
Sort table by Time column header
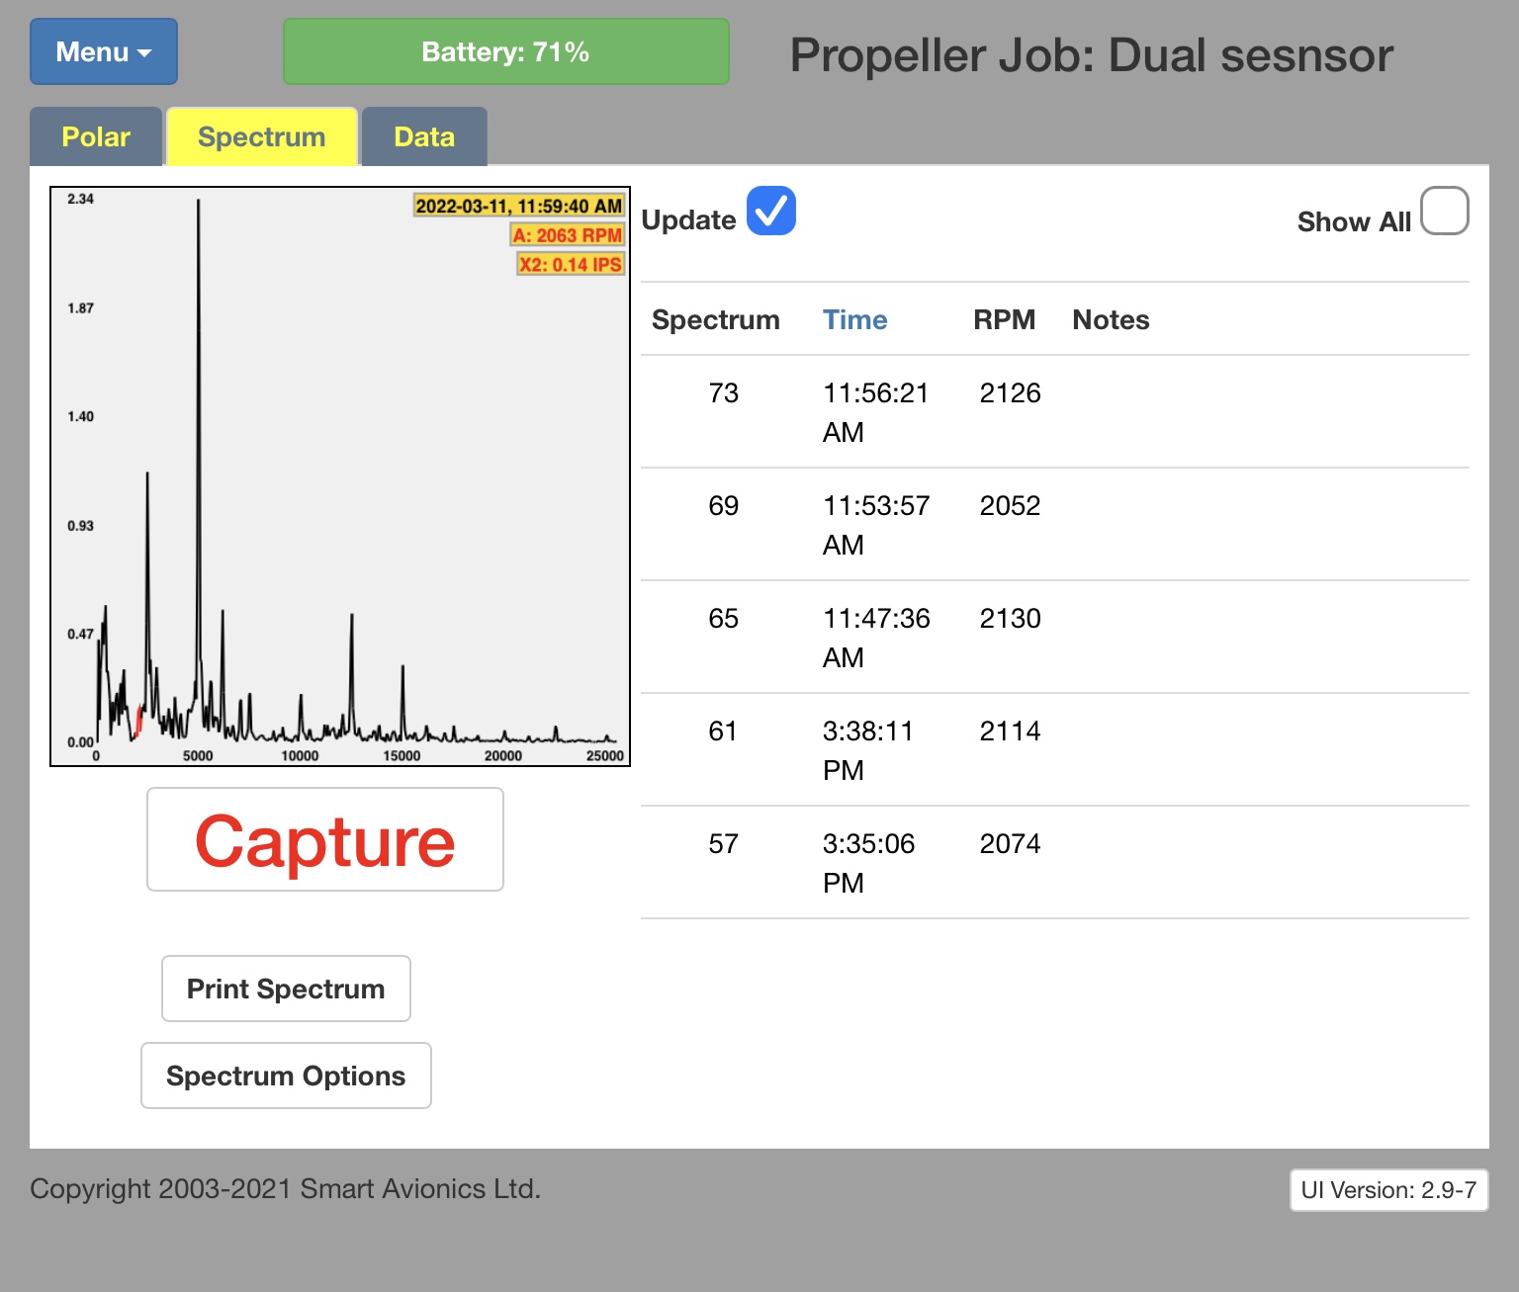[854, 319]
